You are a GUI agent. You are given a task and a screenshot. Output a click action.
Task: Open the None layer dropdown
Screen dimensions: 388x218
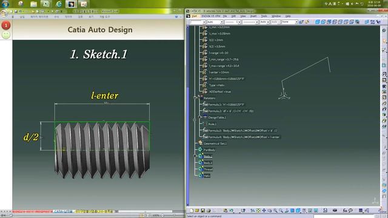[296, 22]
